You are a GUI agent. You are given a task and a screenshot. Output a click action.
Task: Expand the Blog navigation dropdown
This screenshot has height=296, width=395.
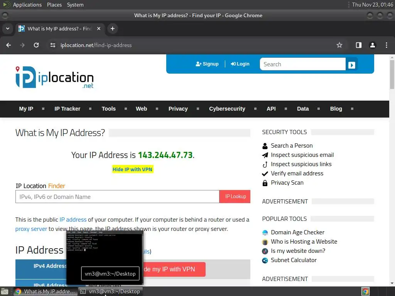tap(352, 109)
